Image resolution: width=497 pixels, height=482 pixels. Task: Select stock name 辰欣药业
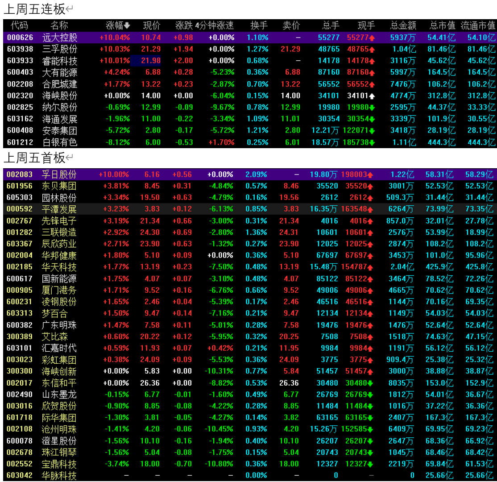(x=59, y=244)
